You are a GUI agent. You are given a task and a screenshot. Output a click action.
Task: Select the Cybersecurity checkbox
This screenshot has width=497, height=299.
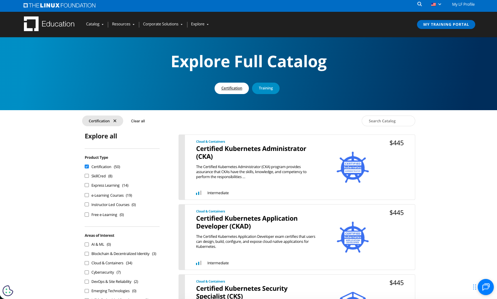tap(87, 272)
